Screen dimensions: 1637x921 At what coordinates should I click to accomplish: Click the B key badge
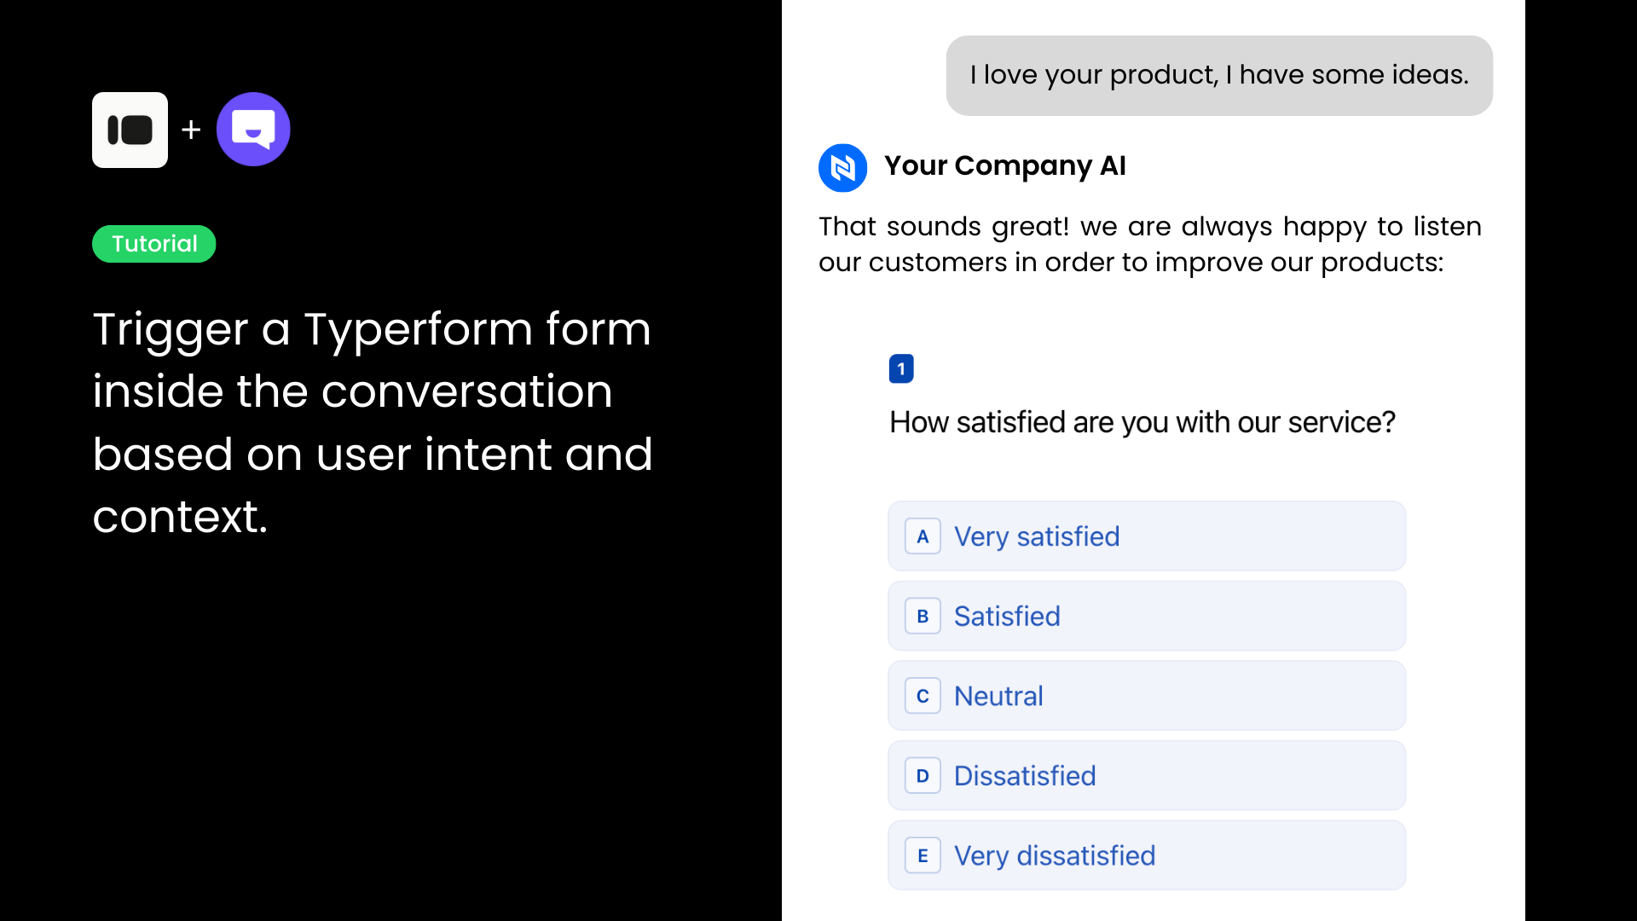point(923,617)
